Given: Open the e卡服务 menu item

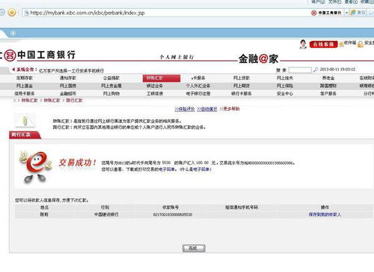Looking at the screenshot, I should (198, 78).
